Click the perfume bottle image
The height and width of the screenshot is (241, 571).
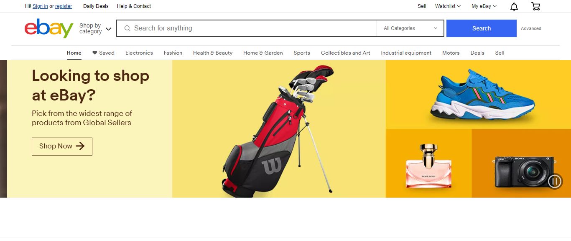pos(428,166)
